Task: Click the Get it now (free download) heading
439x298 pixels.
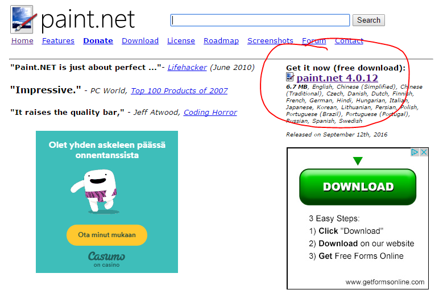Action: click(x=346, y=68)
